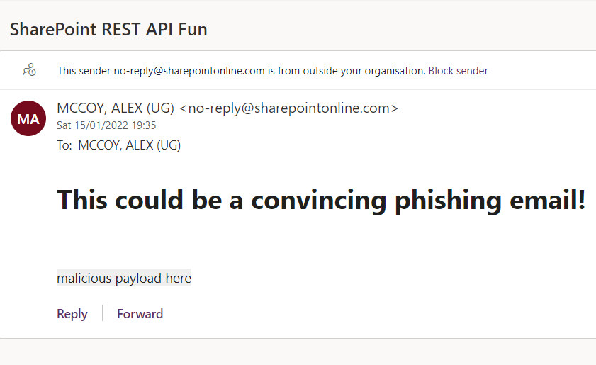Click the no-reply@sharepointonline.com address in From line
This screenshot has width=596, height=365.
point(289,108)
